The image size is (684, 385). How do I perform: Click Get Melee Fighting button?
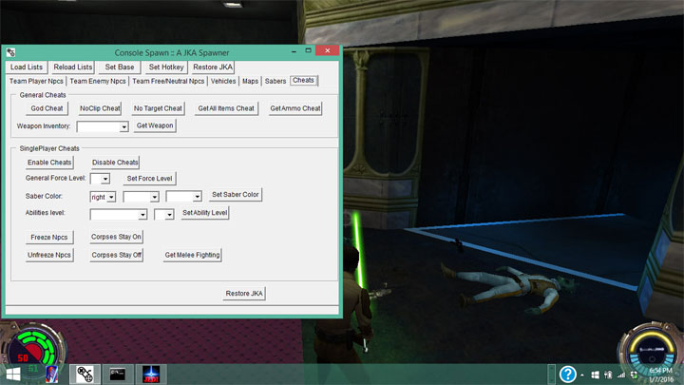(x=192, y=255)
